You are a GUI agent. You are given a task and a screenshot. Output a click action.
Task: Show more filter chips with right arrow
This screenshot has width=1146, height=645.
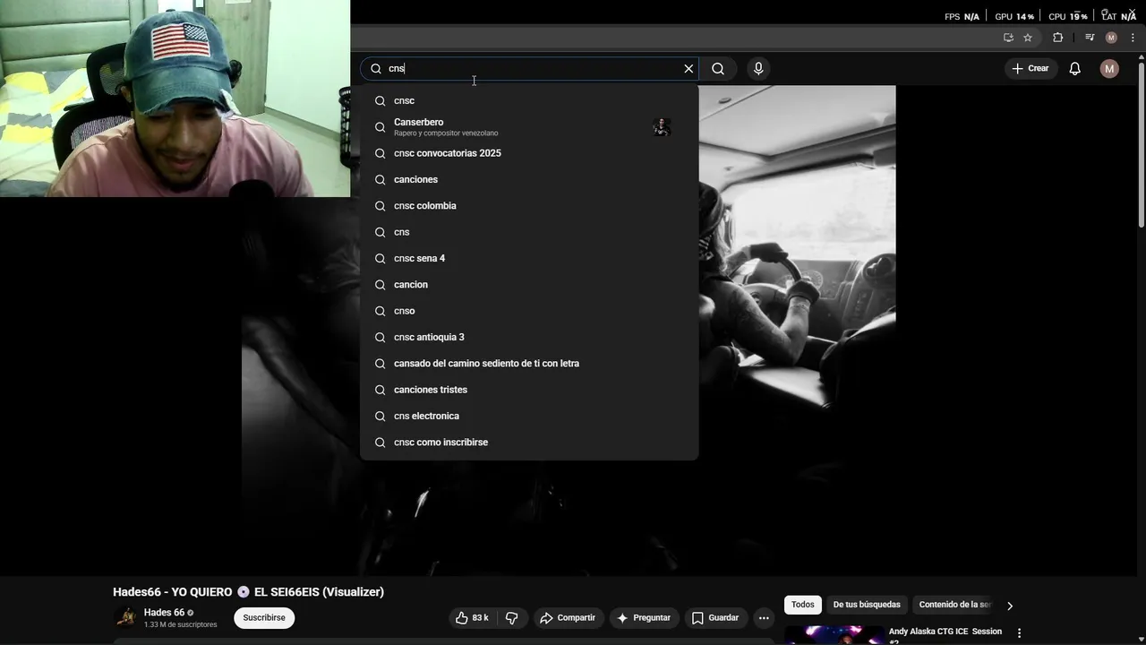tap(1010, 606)
